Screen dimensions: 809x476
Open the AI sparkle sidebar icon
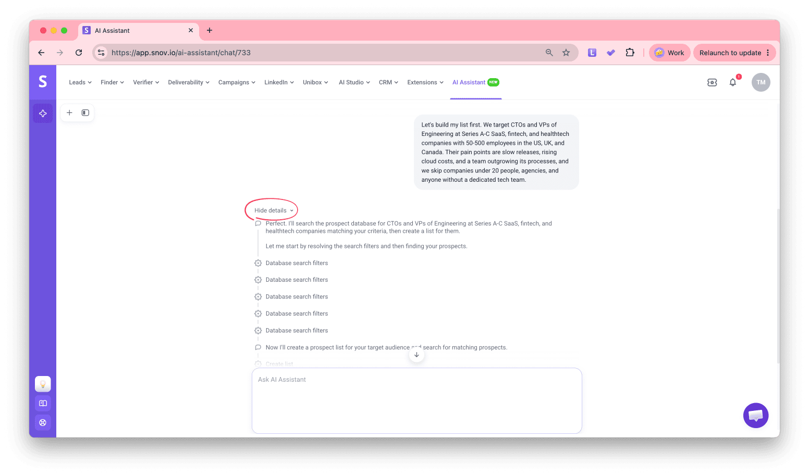pyautogui.click(x=43, y=114)
